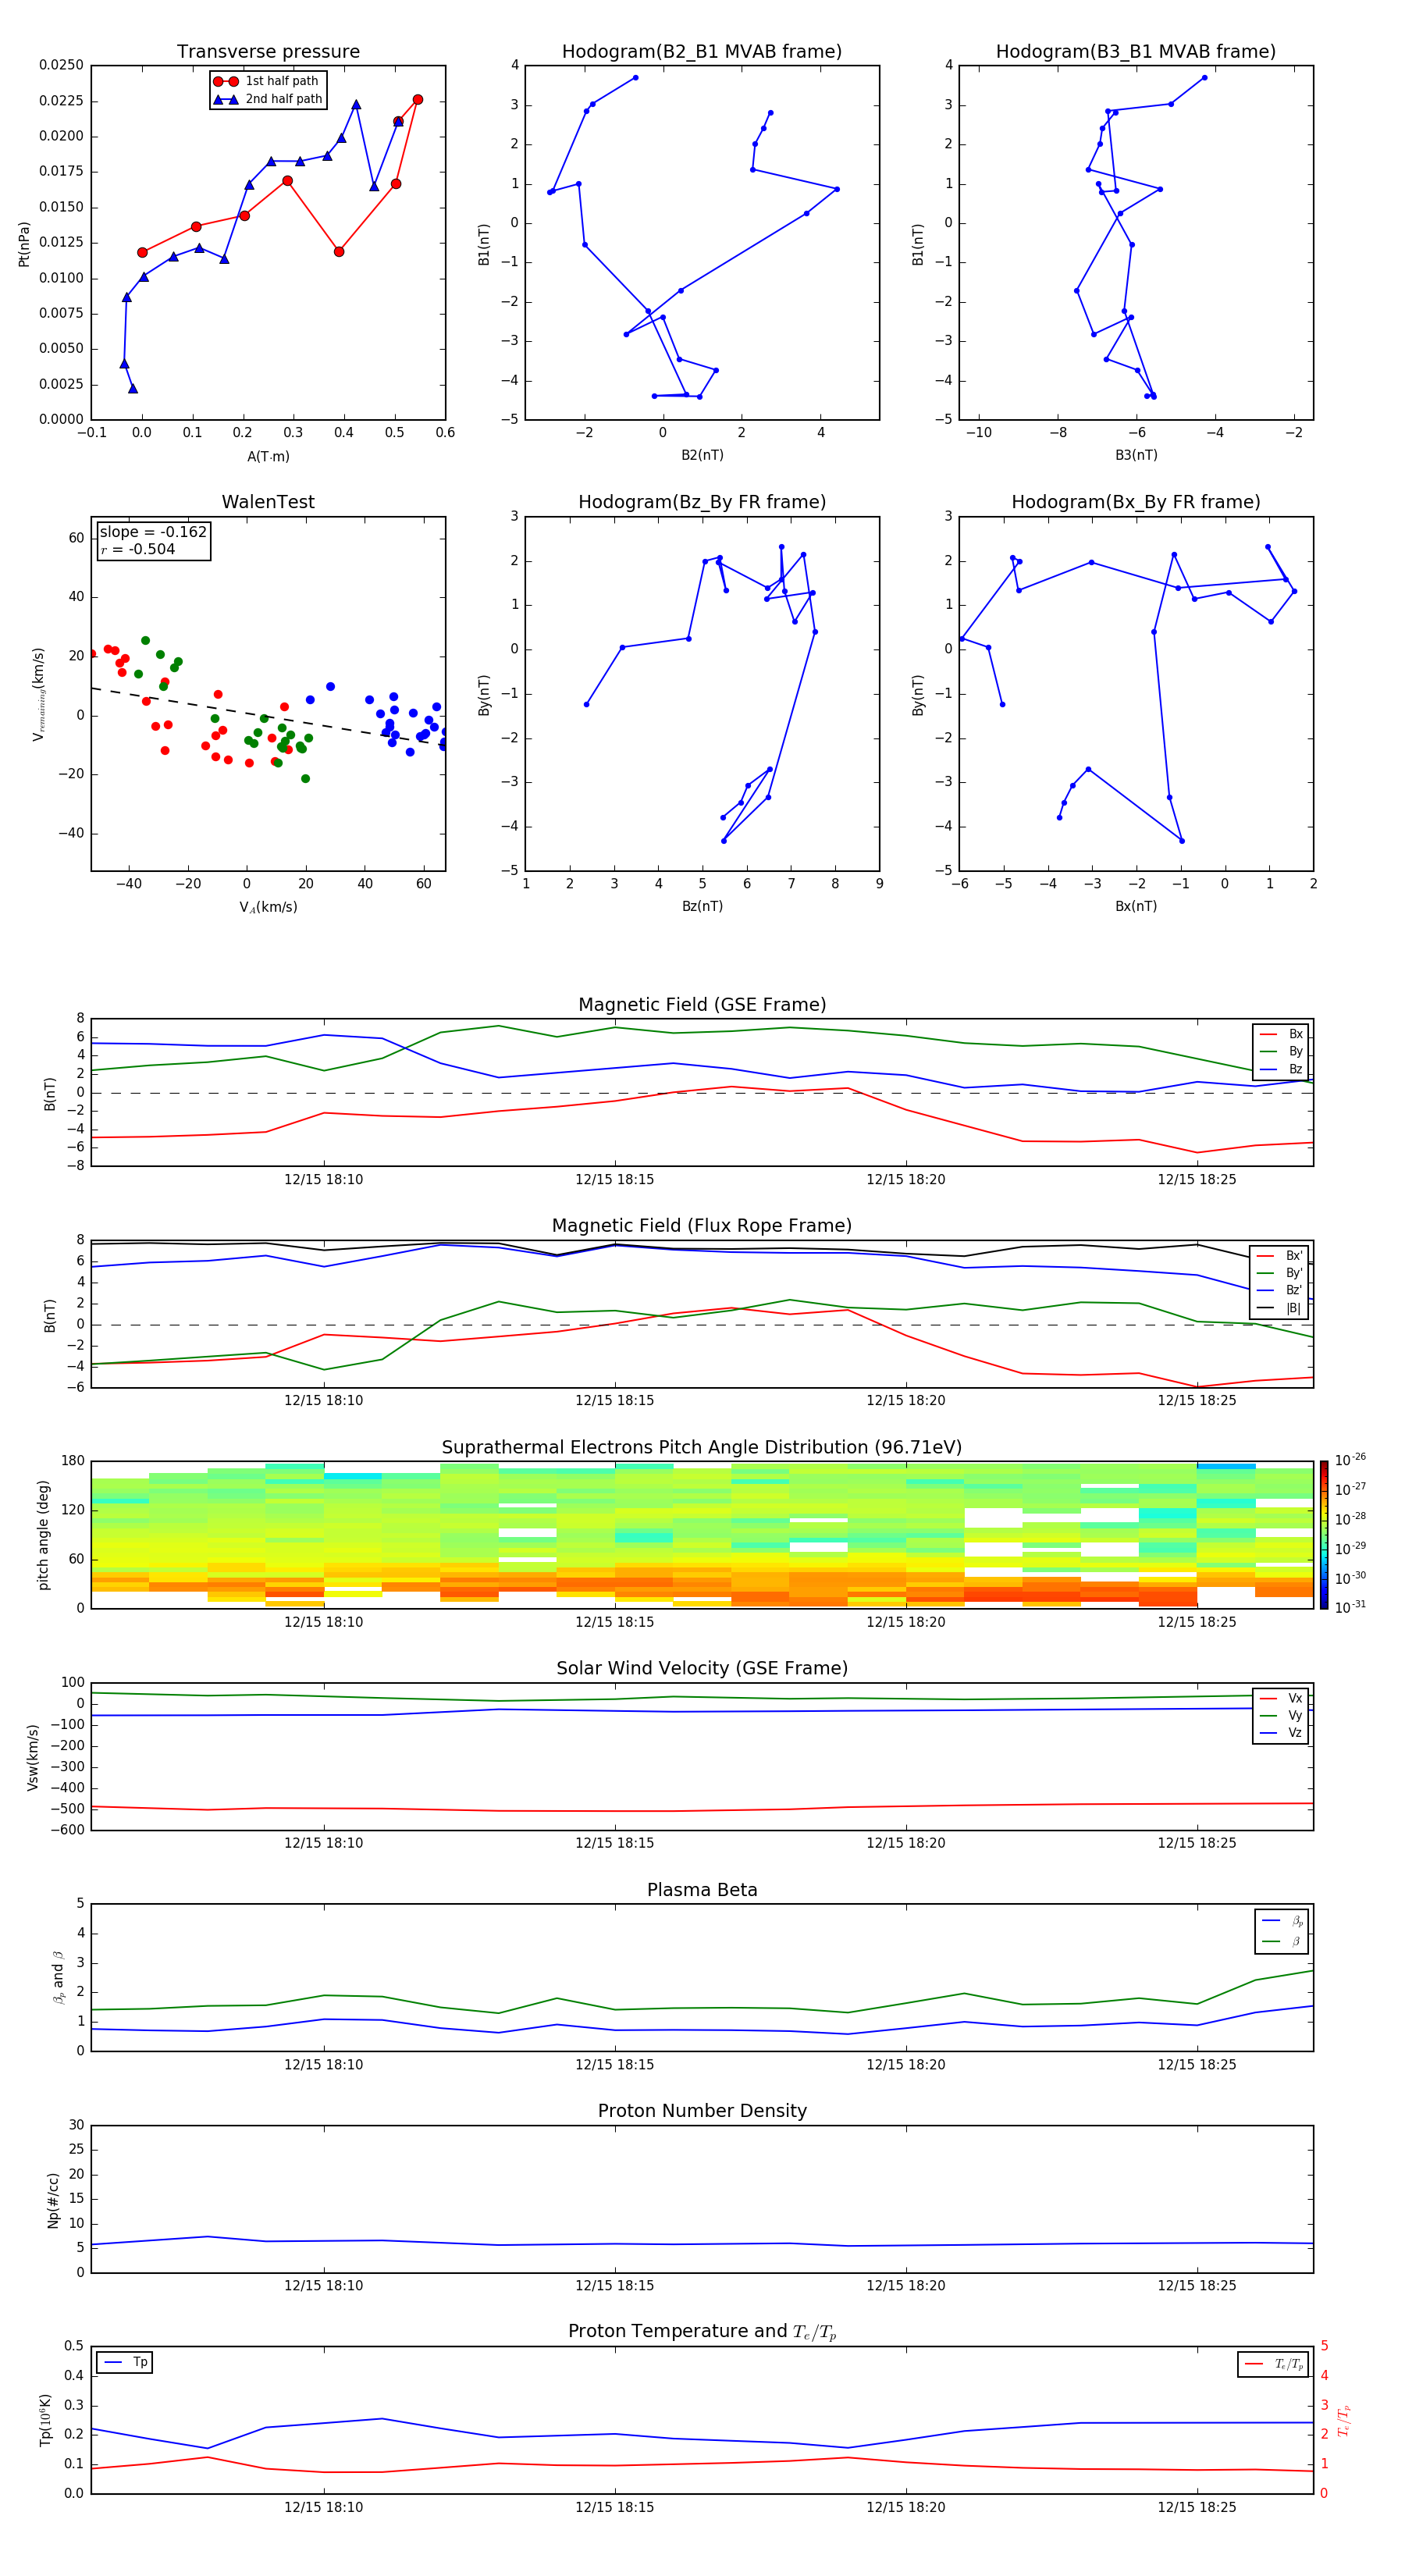Click '12/15 18:15' tick under Proton Density

pos(614,2286)
